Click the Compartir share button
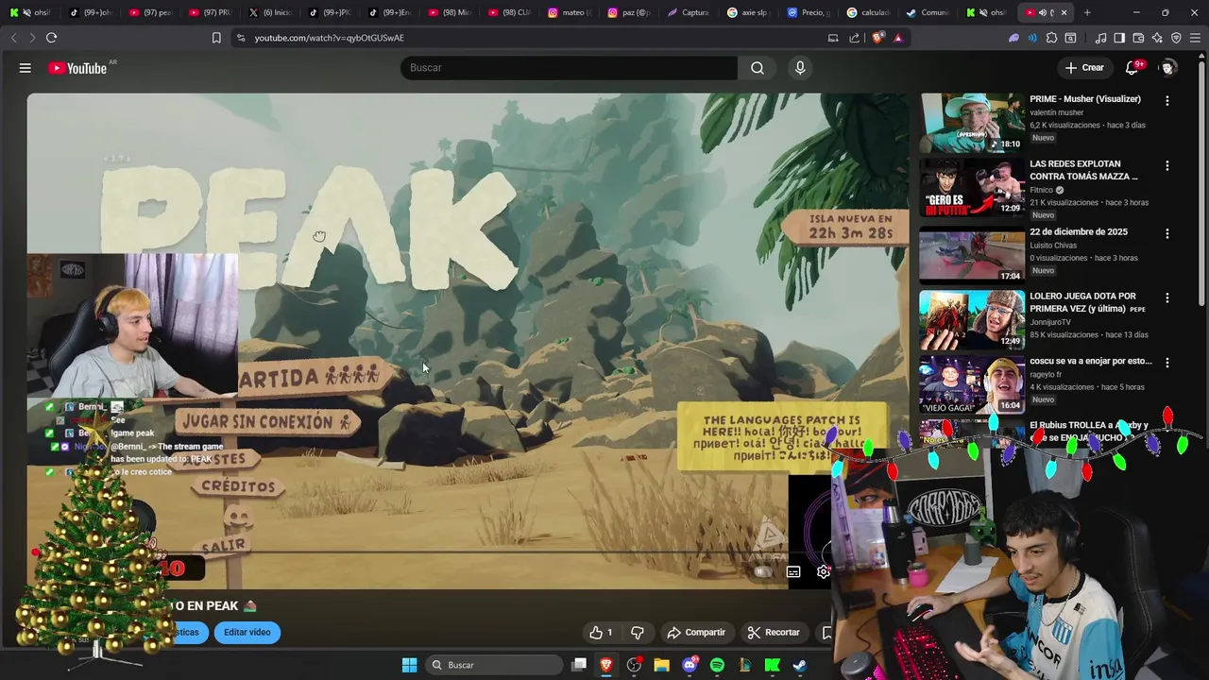 point(696,633)
